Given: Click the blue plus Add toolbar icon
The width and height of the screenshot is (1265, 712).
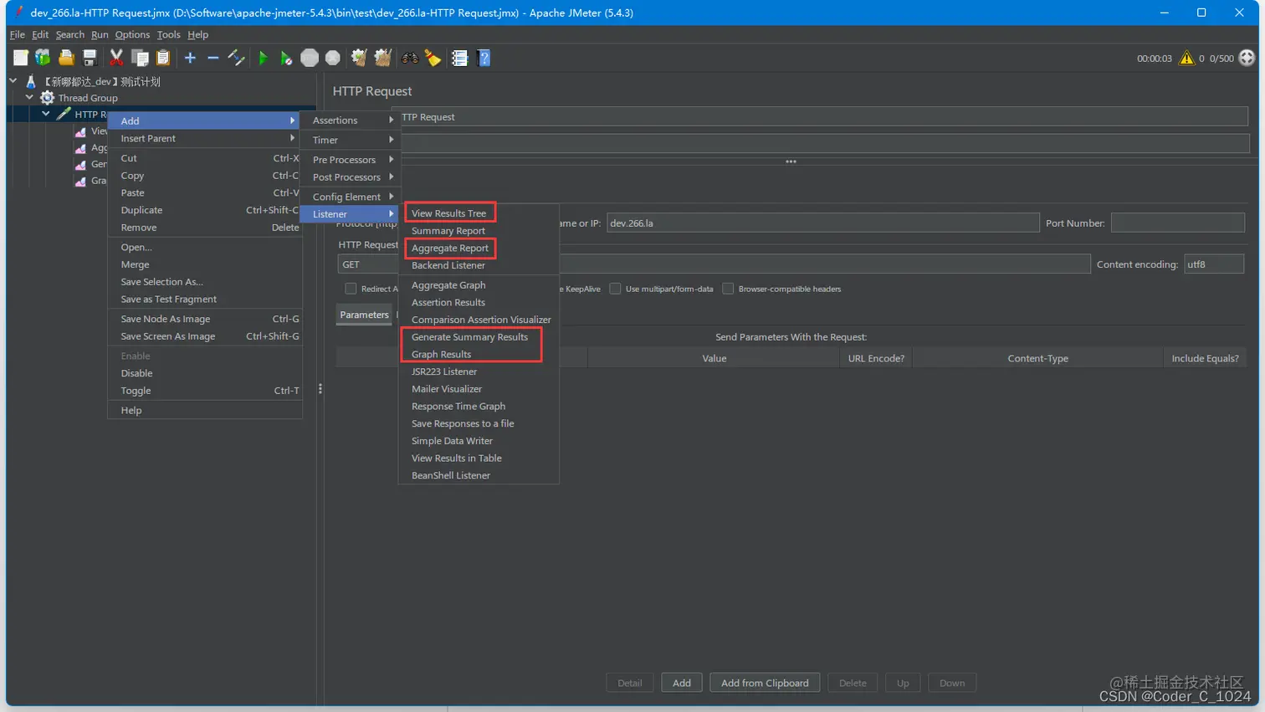Looking at the screenshot, I should click(190, 58).
